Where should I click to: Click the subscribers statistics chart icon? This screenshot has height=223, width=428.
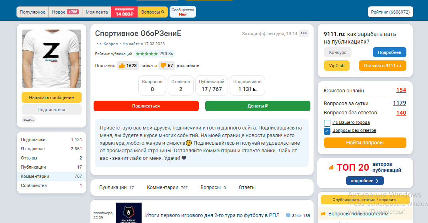255,90
